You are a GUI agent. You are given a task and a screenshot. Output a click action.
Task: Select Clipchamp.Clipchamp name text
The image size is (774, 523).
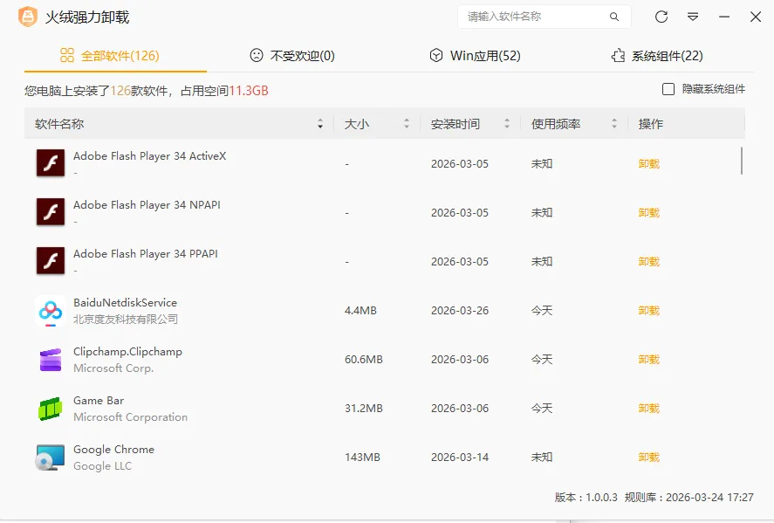pos(128,352)
